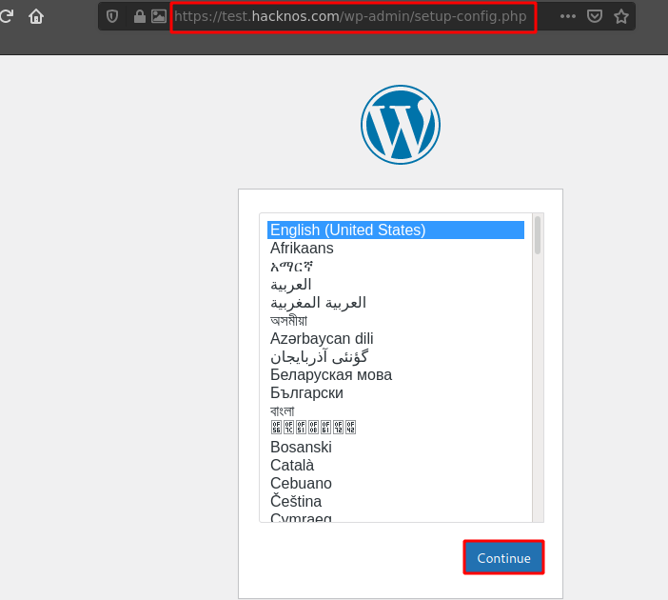Select the বাংলা language option
The height and width of the screenshot is (600, 668).
coord(396,411)
